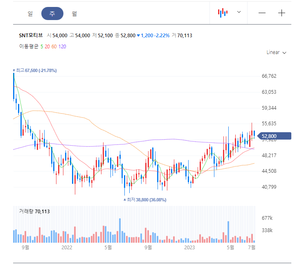Select the weekly 주 chart tab
Screen dimensions: 295x264
[x=52, y=14]
